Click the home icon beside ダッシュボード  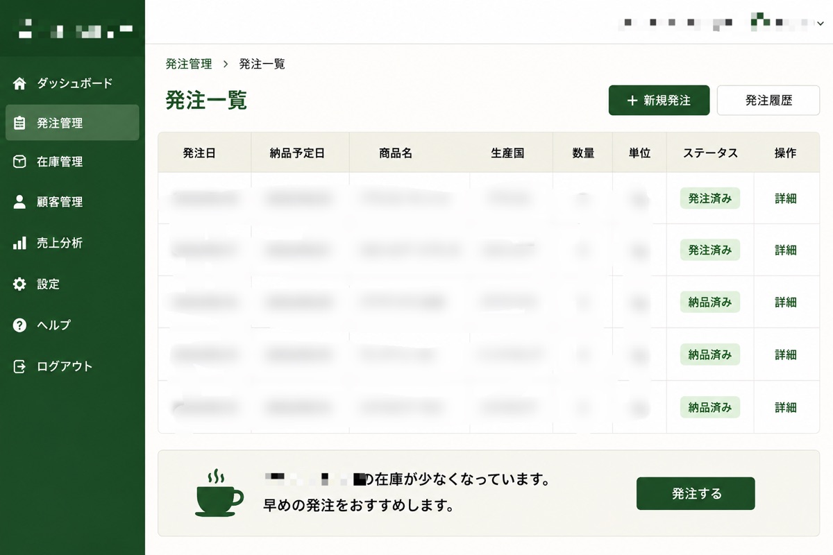(19, 84)
